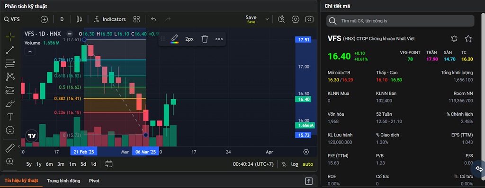
Task: Open the candlestick chart style selector
Action: (x=79, y=19)
